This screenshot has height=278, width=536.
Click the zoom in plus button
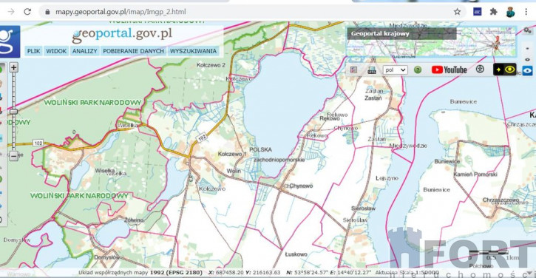click(13, 67)
